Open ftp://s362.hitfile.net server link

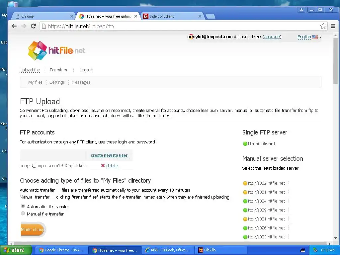[266, 183]
